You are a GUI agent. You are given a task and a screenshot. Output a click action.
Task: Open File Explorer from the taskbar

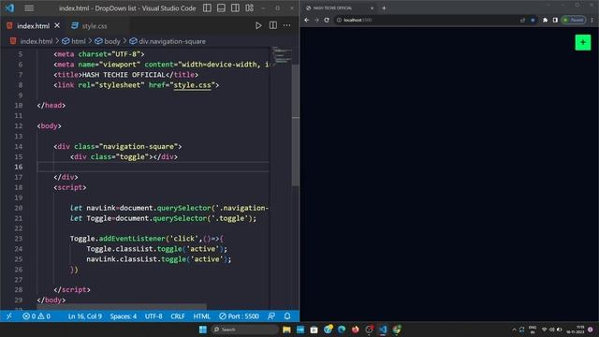(286, 330)
